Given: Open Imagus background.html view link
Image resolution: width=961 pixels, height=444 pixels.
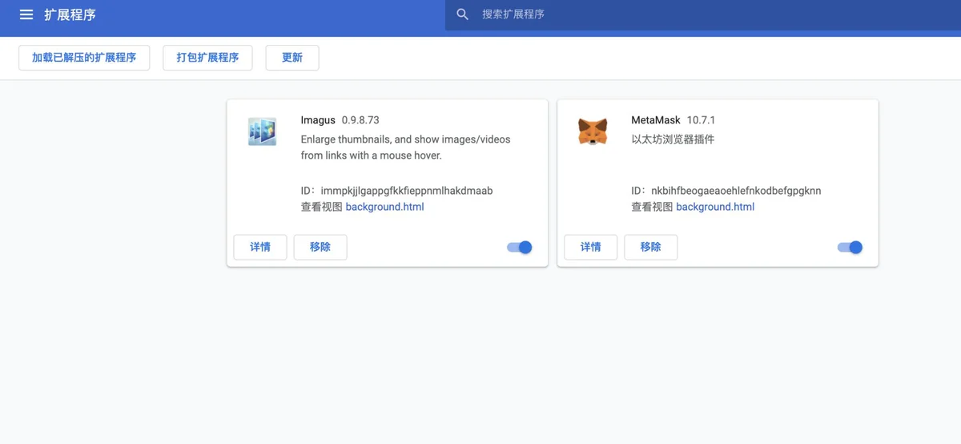Looking at the screenshot, I should (384, 207).
